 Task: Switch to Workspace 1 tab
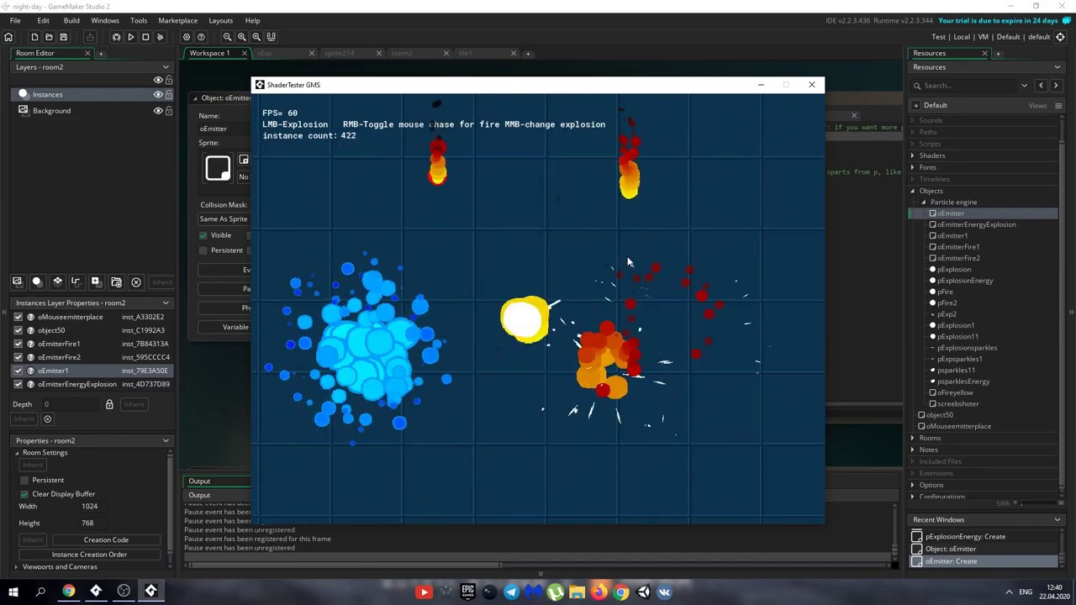coord(209,53)
